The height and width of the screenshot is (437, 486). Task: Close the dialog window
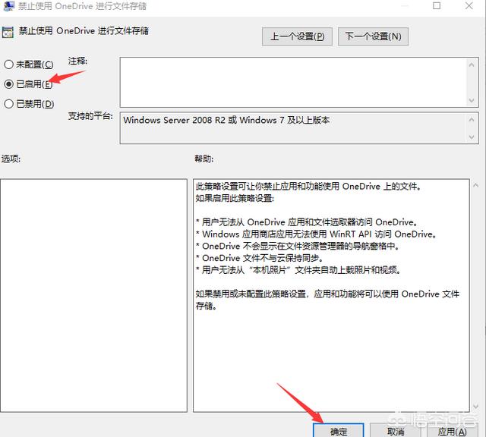[x=469, y=5]
